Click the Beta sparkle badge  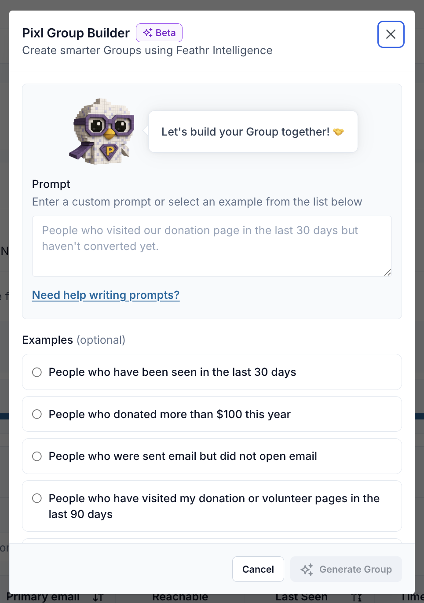click(159, 33)
